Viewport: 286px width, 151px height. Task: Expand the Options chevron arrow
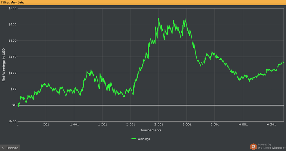pos(3,148)
